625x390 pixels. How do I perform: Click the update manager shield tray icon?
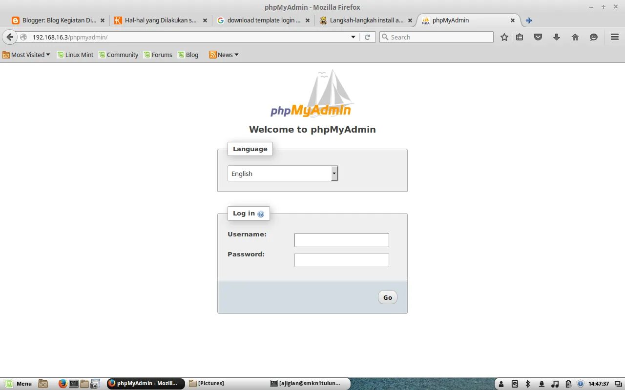coord(581,384)
